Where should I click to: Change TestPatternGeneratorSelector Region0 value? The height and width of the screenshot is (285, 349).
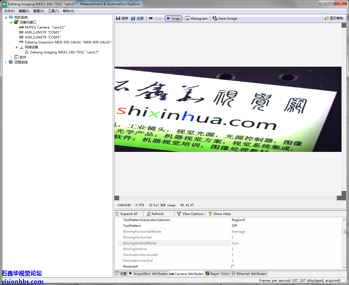[x=286, y=220]
